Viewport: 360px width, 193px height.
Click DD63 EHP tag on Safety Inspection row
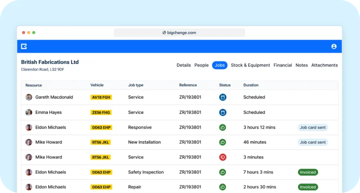101,172
